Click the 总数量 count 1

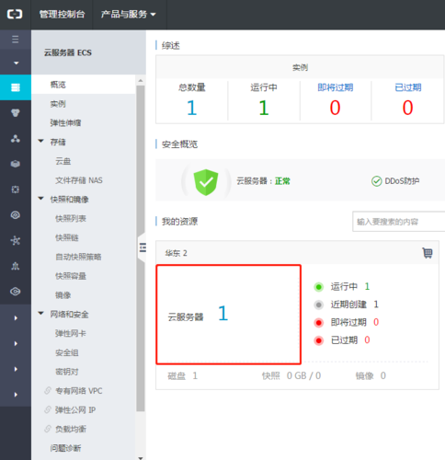pyautogui.click(x=191, y=108)
